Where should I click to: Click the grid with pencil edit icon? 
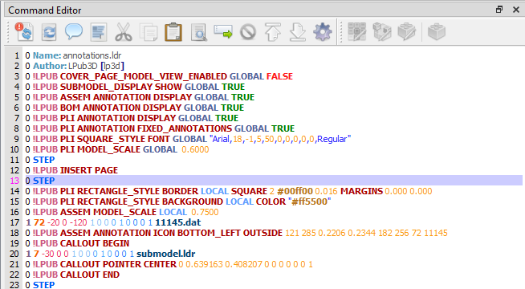(x=357, y=32)
